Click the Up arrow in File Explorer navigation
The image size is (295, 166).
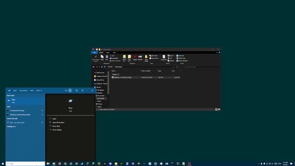tap(102, 67)
